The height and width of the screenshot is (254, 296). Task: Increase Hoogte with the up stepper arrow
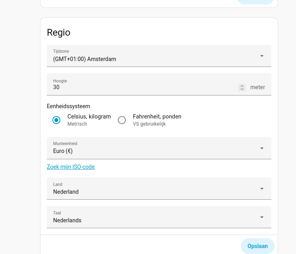coord(242,86)
